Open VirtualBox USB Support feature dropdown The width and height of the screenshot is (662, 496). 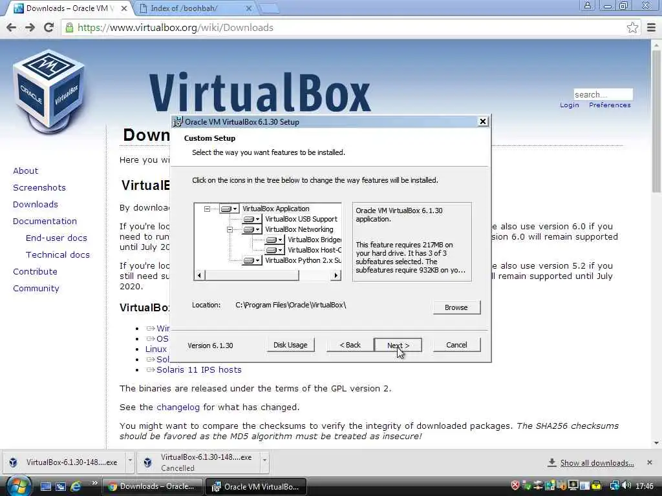(x=251, y=220)
